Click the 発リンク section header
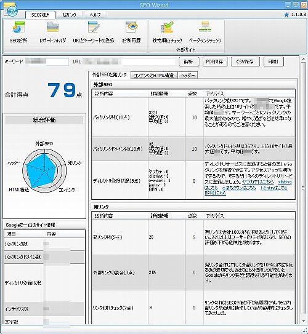308x334 pixels. pyautogui.click(x=193, y=207)
